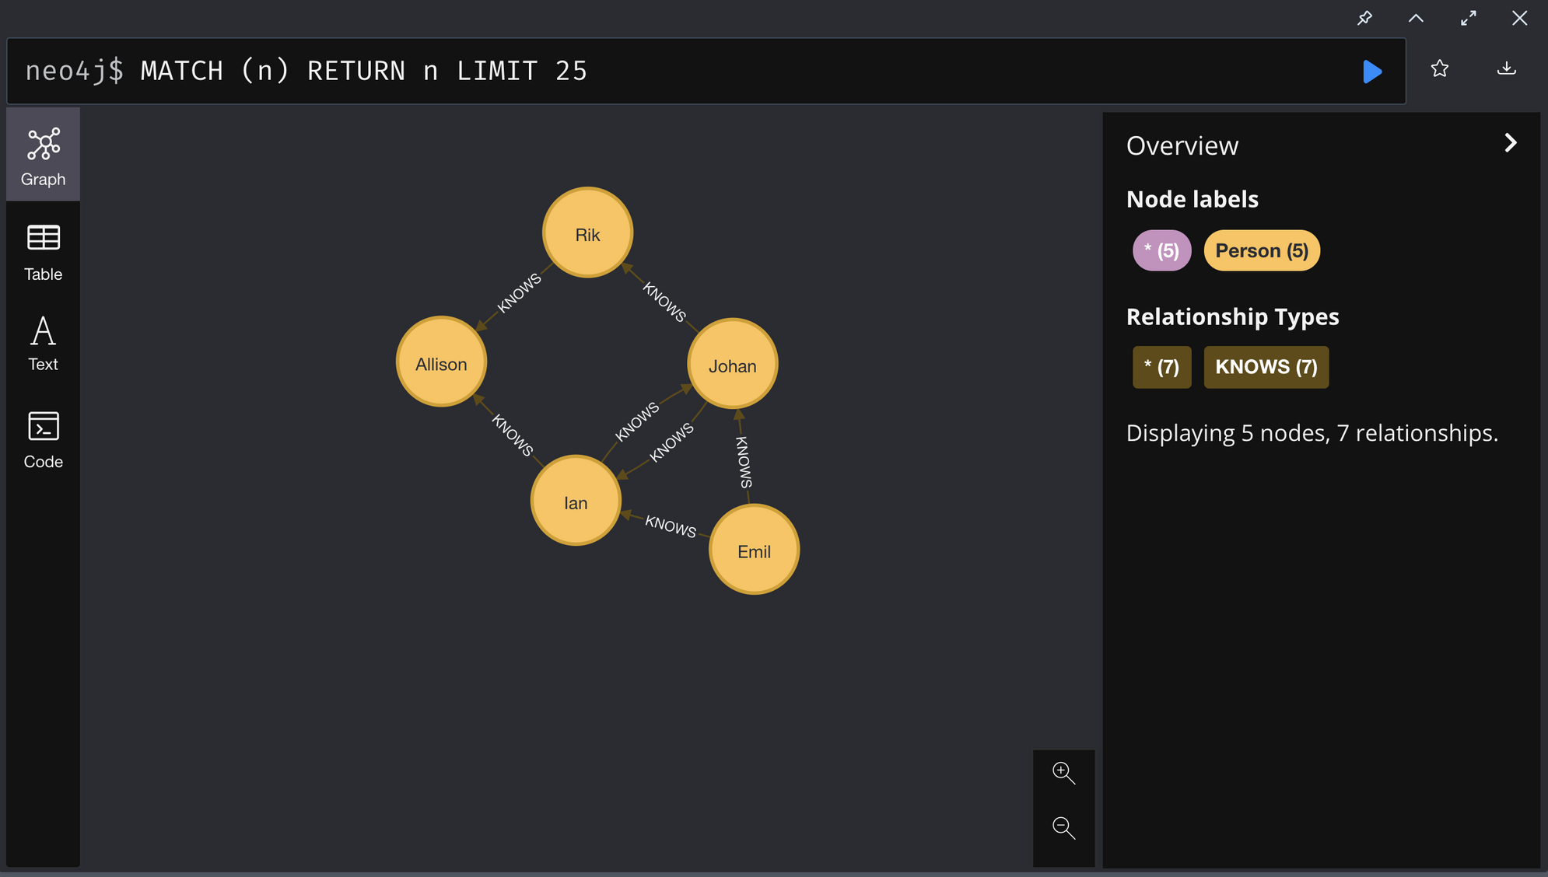Select the Johan node

tap(732, 364)
